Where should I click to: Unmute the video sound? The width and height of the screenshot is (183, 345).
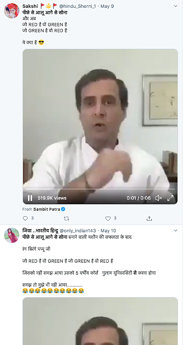click(x=158, y=198)
